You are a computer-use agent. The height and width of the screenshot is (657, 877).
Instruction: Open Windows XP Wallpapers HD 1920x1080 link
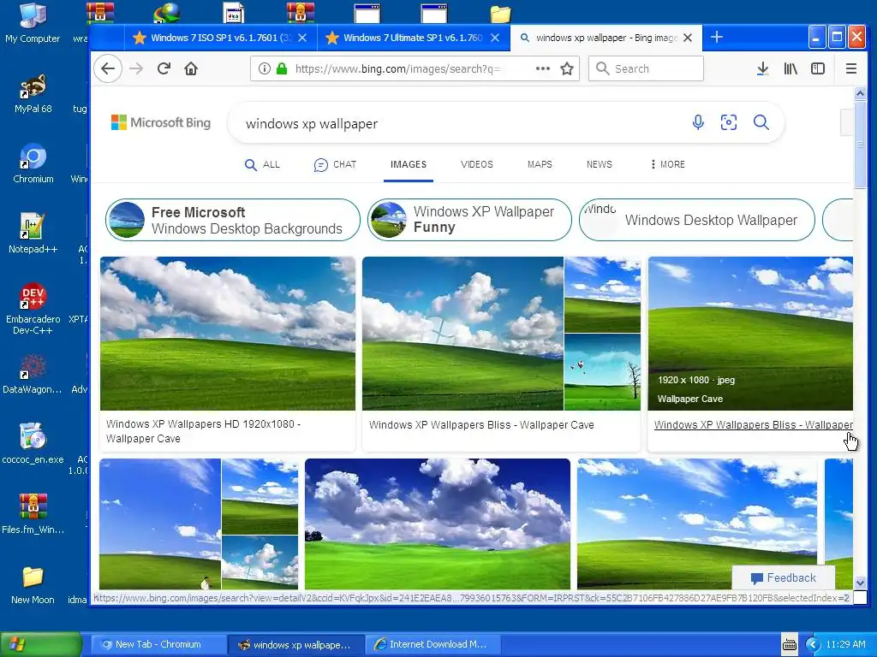click(204, 431)
